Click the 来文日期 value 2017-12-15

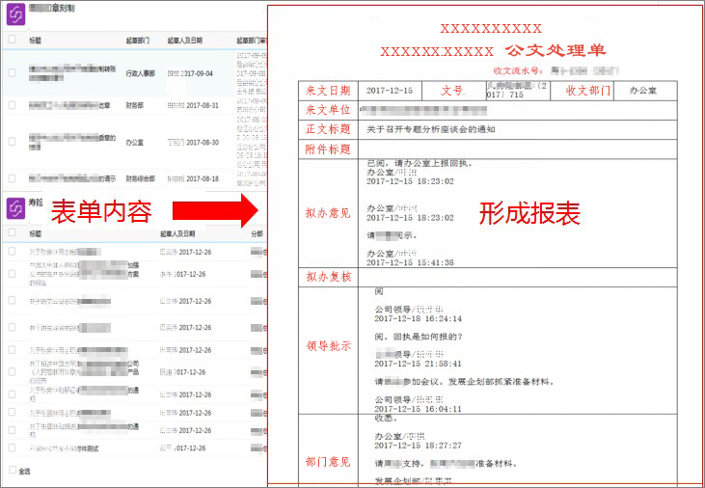[x=390, y=91]
